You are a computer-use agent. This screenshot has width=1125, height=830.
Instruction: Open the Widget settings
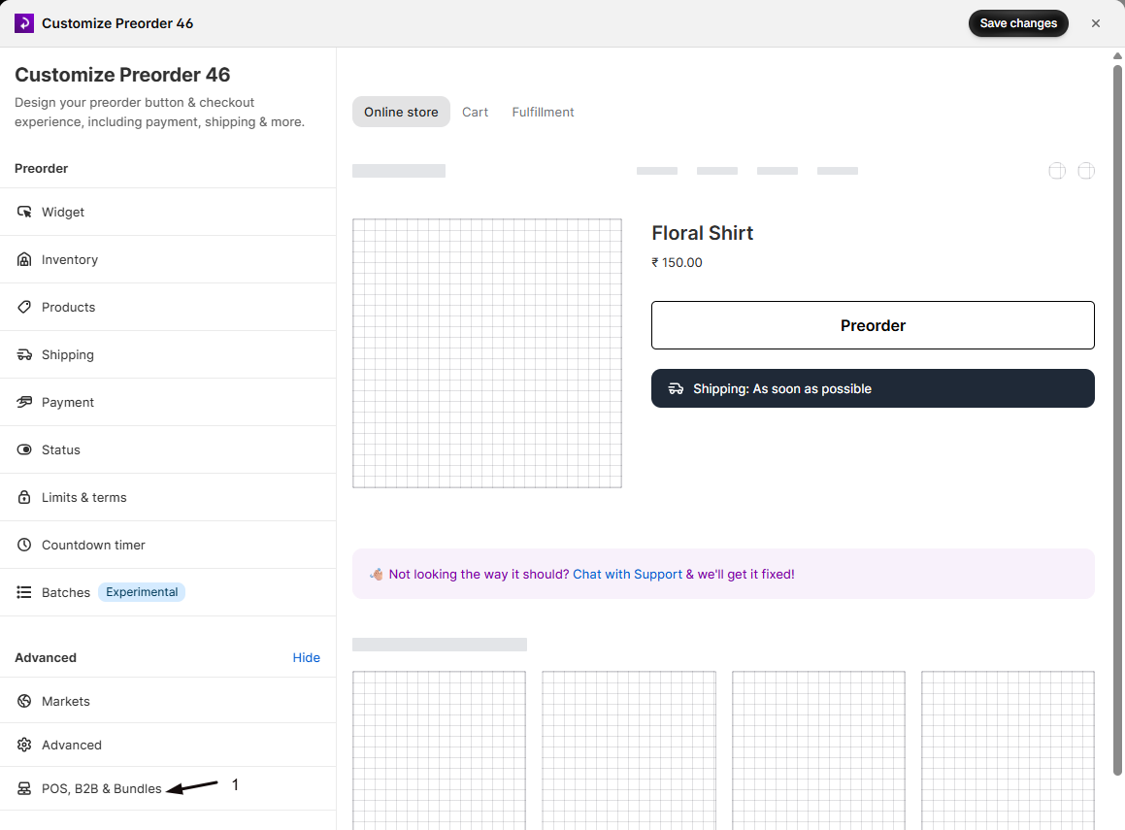tap(168, 212)
